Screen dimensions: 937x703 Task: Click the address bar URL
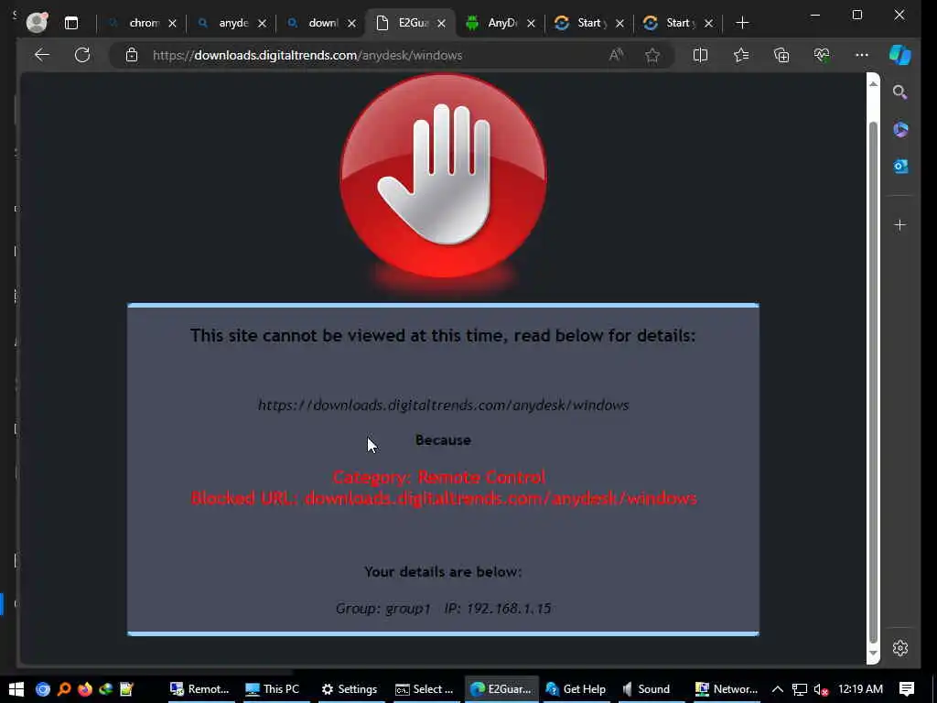point(307,55)
